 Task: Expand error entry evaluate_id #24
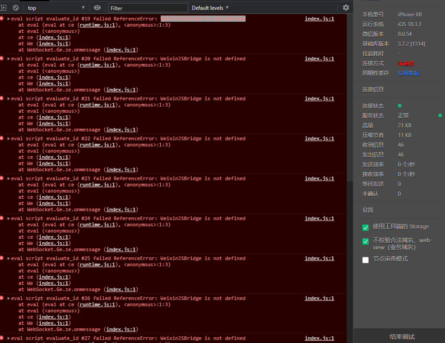coord(9,219)
